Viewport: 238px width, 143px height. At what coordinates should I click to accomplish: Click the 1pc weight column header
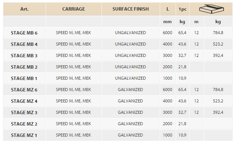[x=182, y=9]
